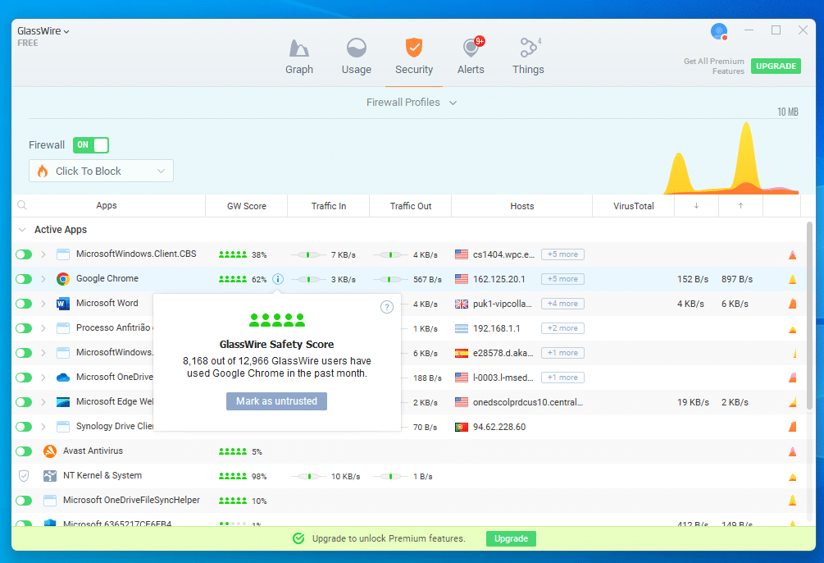
Task: Click the NT Kernel shield icon
Action: tap(24, 476)
